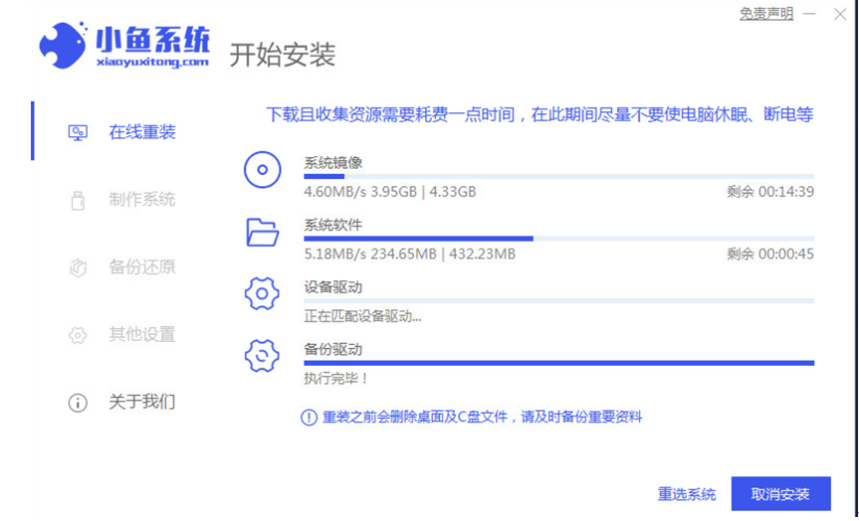Click the 小鱼系统 fish logo
This screenshot has width=859, height=521.
(x=65, y=47)
